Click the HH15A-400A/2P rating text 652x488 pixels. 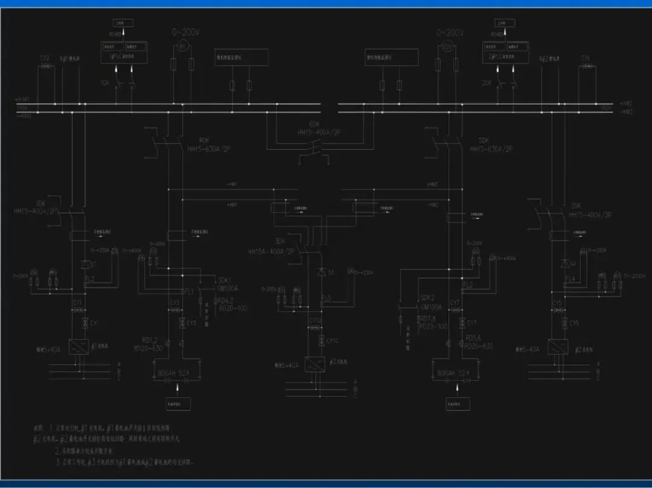pos(271,252)
